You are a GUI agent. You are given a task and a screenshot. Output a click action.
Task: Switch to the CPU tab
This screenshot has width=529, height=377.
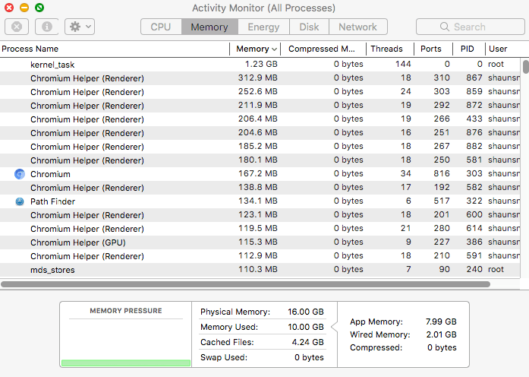pos(161,27)
